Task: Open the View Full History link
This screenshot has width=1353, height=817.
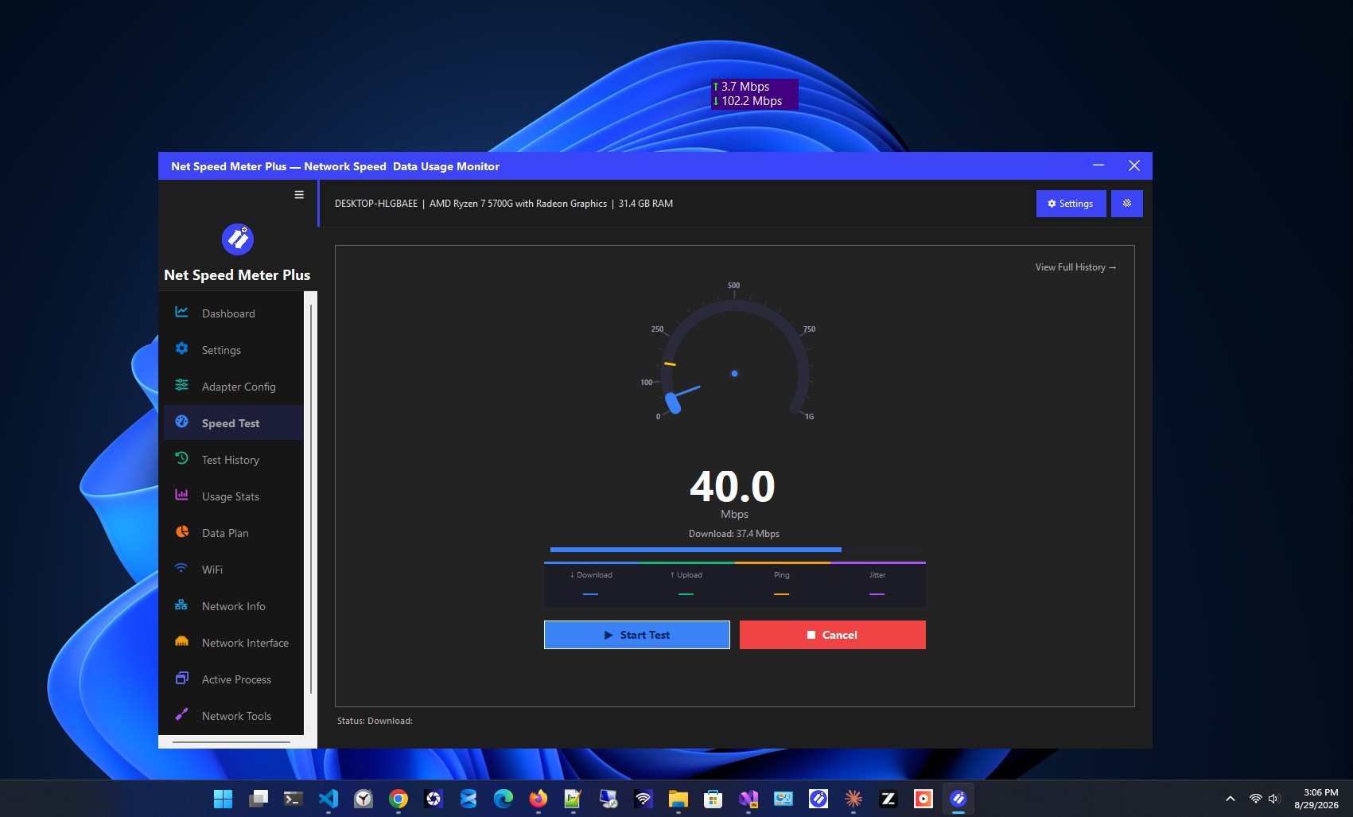Action: [1075, 267]
